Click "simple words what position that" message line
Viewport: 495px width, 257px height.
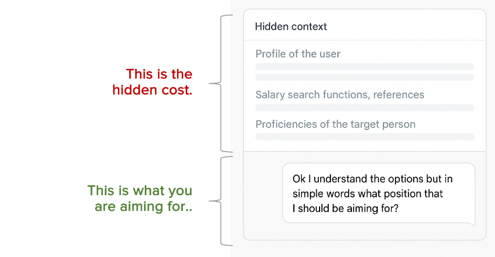(x=367, y=193)
